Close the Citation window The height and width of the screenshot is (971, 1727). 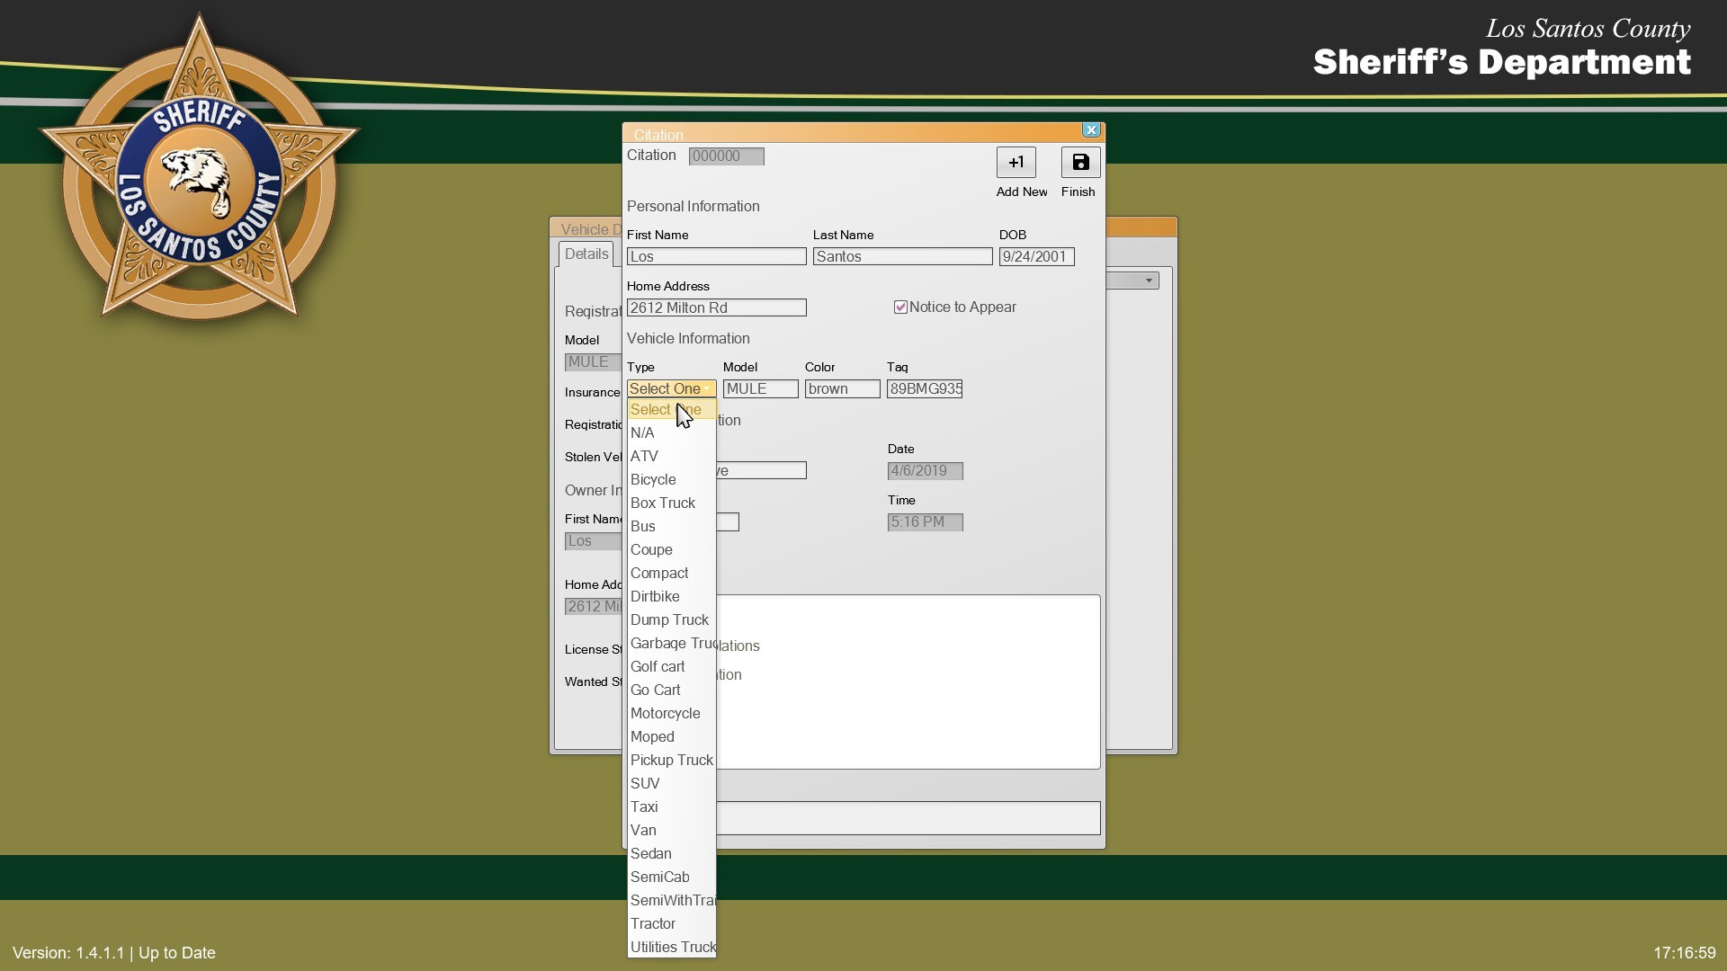coord(1091,130)
